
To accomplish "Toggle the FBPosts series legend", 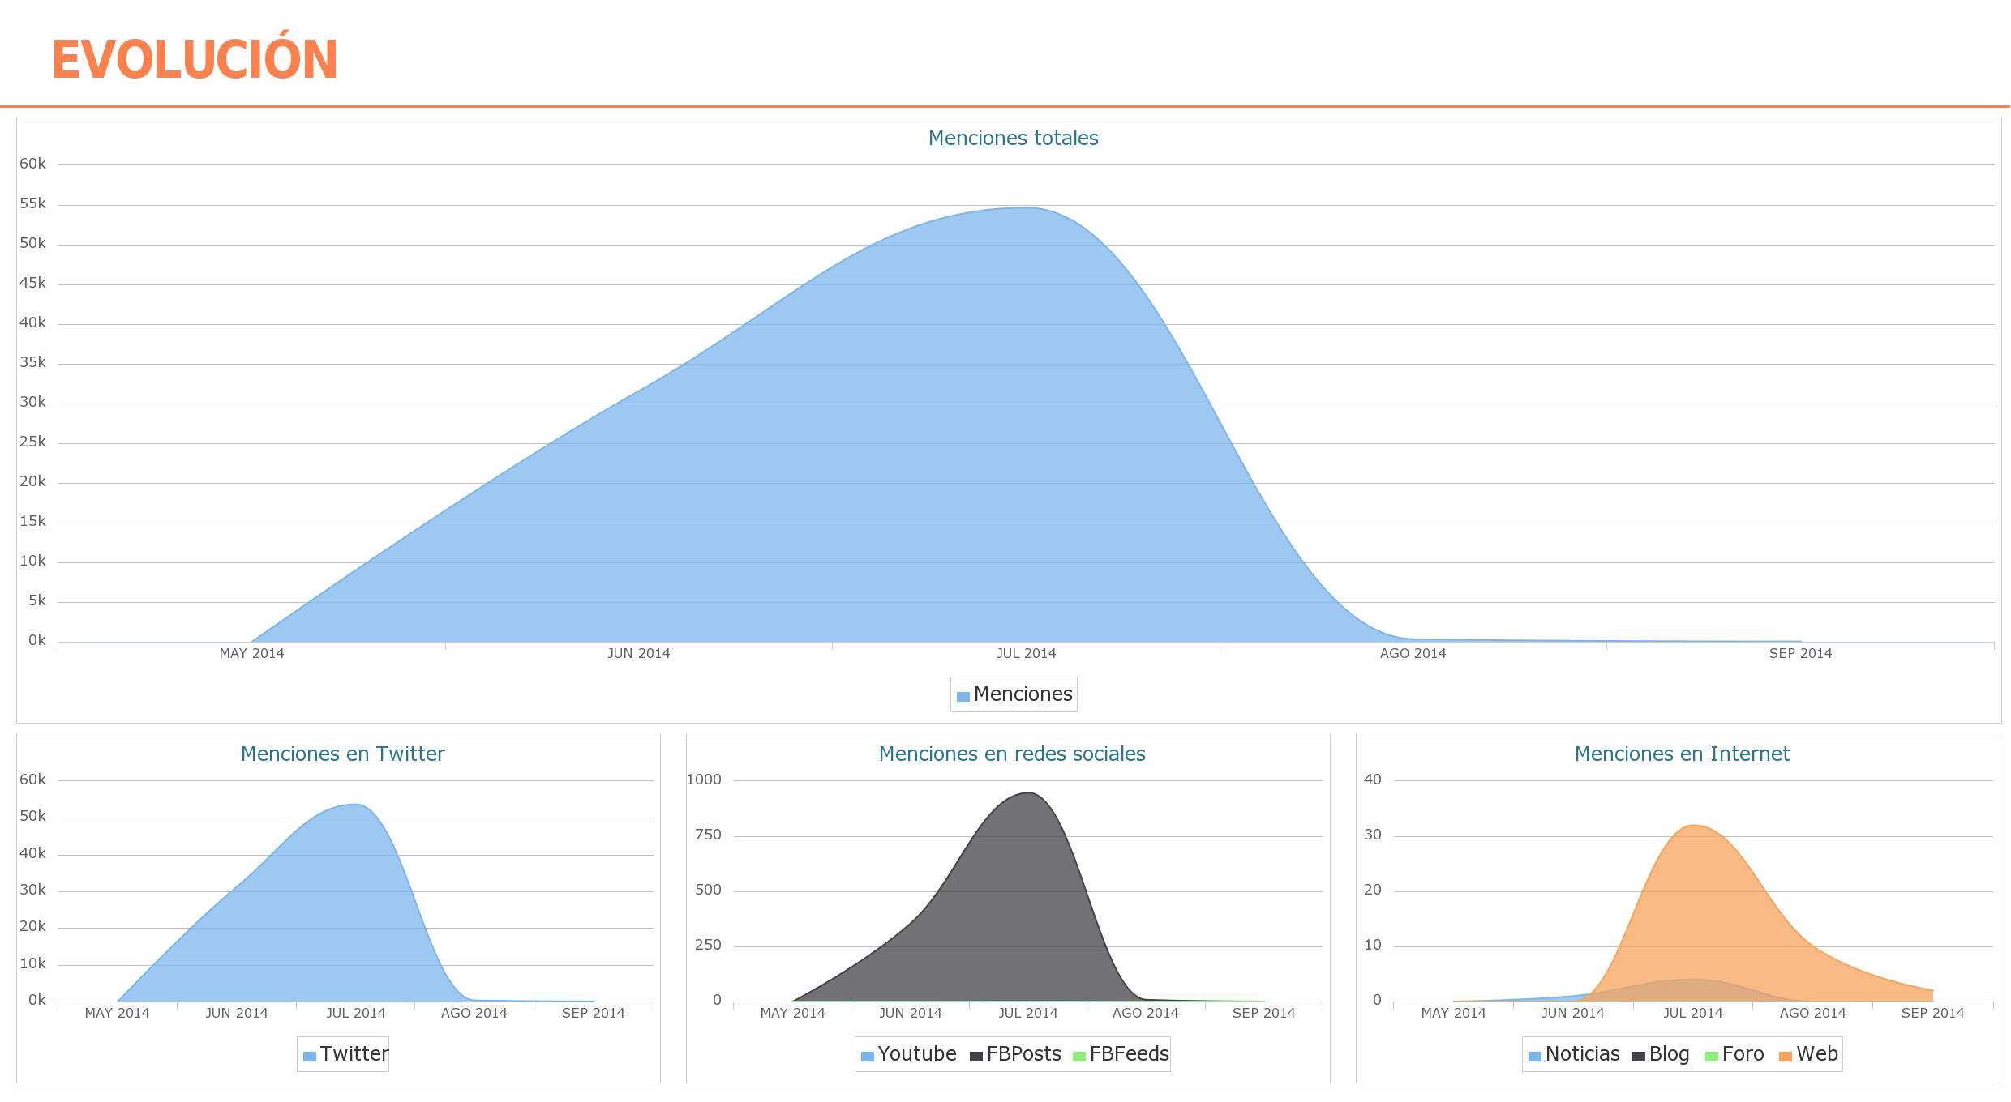I will (x=1016, y=1054).
